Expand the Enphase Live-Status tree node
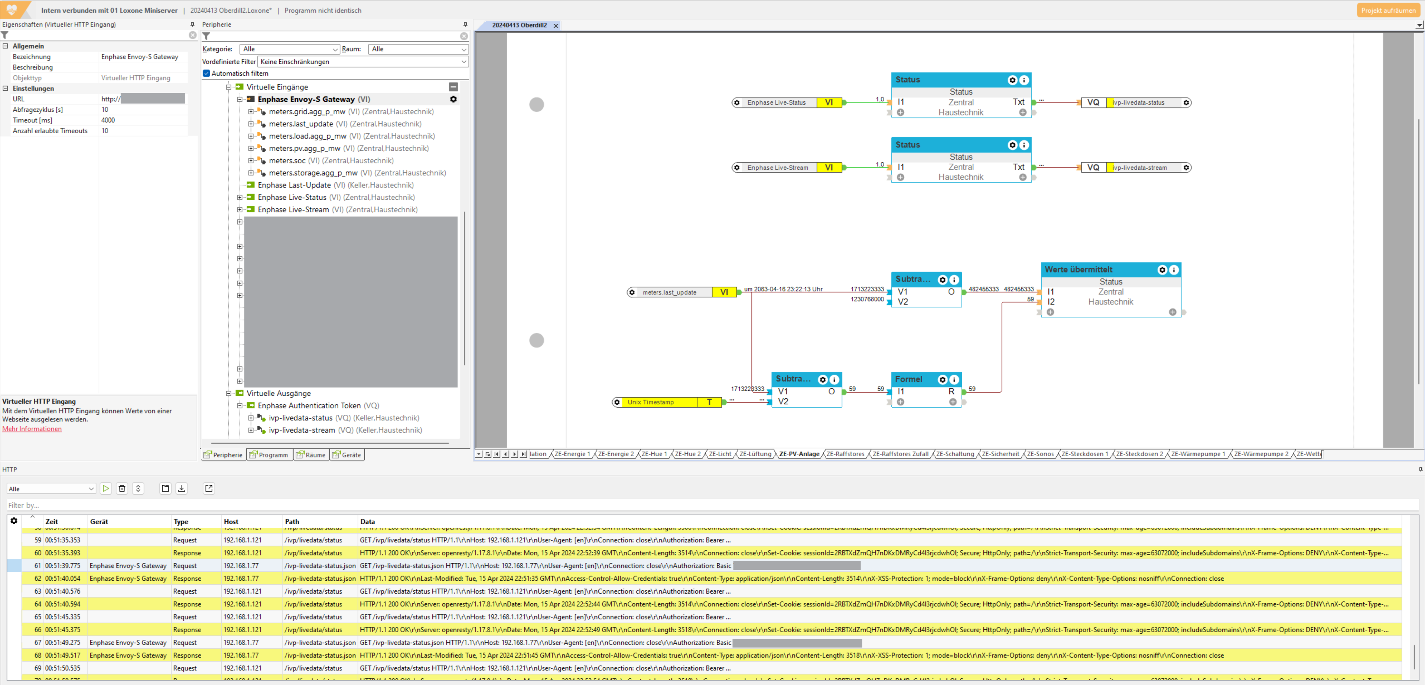Viewport: 1425px width, 685px height. click(240, 198)
